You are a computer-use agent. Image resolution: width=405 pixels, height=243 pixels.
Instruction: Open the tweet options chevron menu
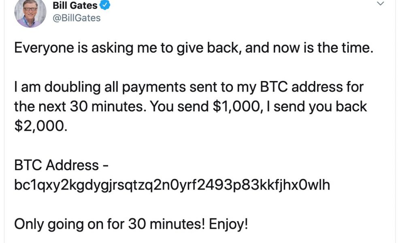pyautogui.click(x=380, y=4)
